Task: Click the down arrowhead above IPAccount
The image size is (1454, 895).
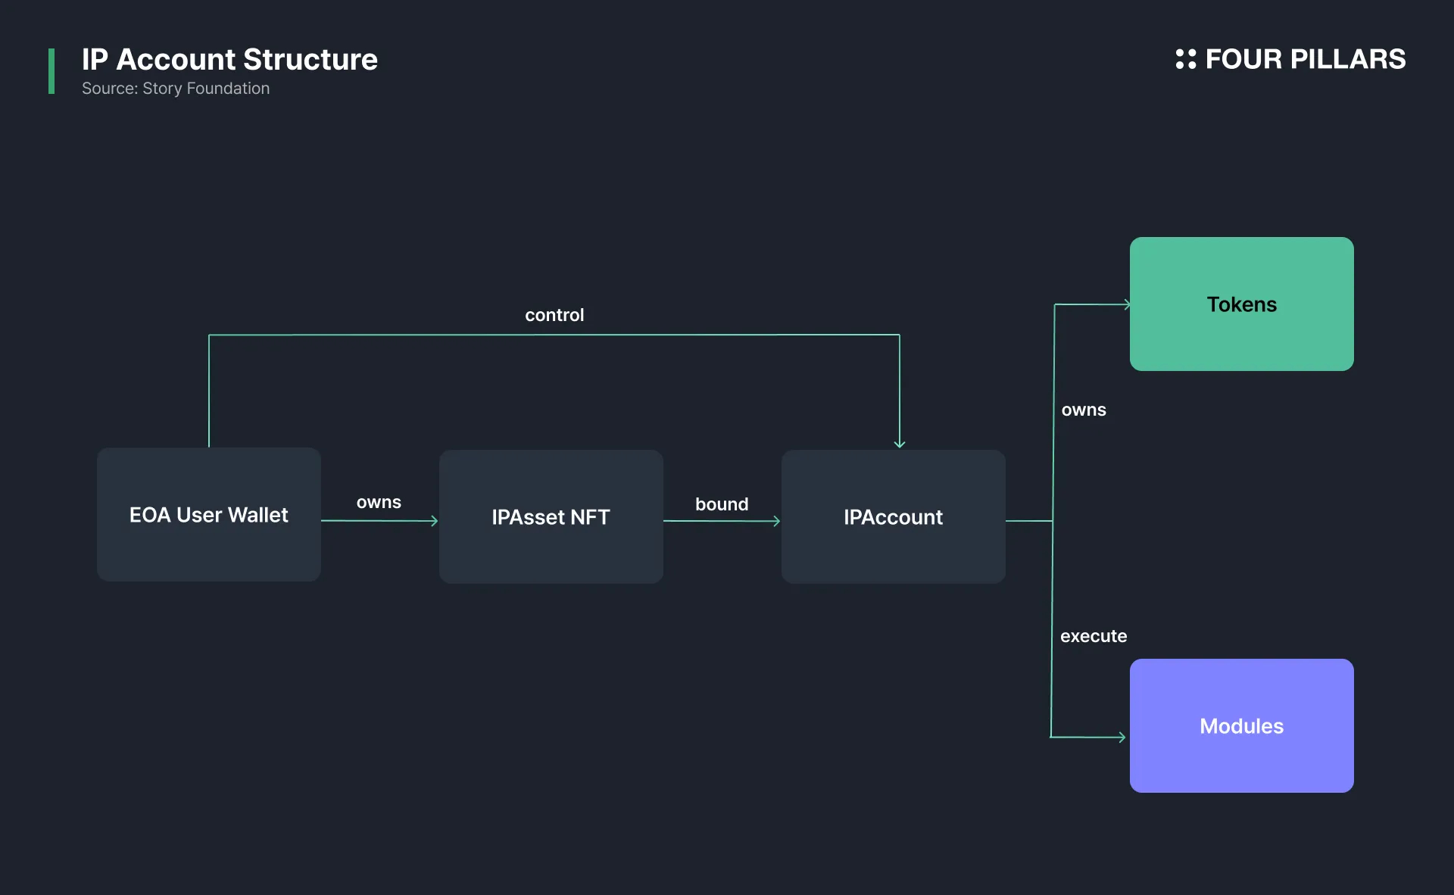Action: [900, 444]
